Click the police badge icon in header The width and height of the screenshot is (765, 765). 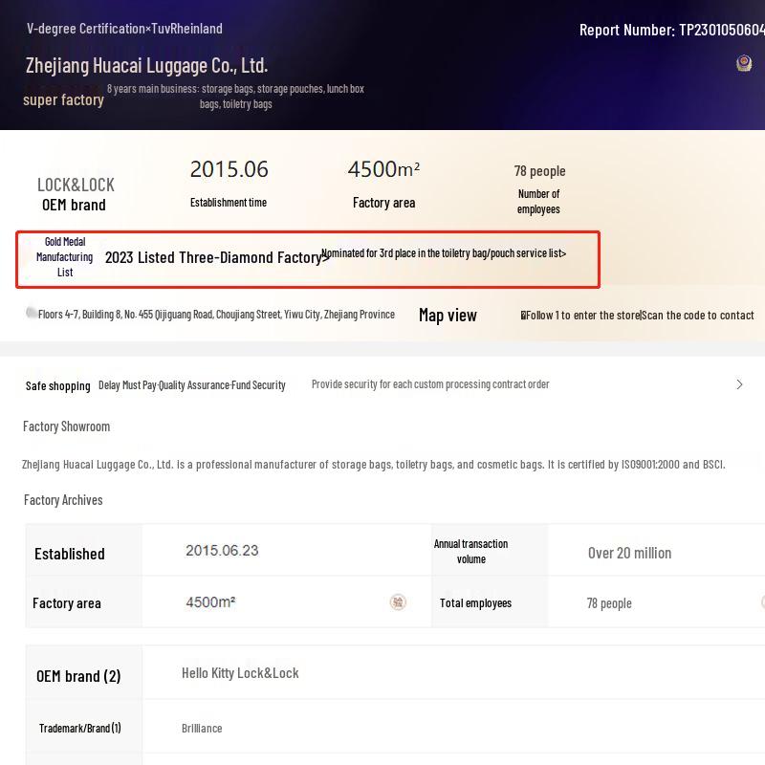(744, 63)
